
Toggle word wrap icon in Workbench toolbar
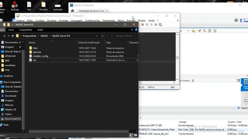tap(215, 31)
